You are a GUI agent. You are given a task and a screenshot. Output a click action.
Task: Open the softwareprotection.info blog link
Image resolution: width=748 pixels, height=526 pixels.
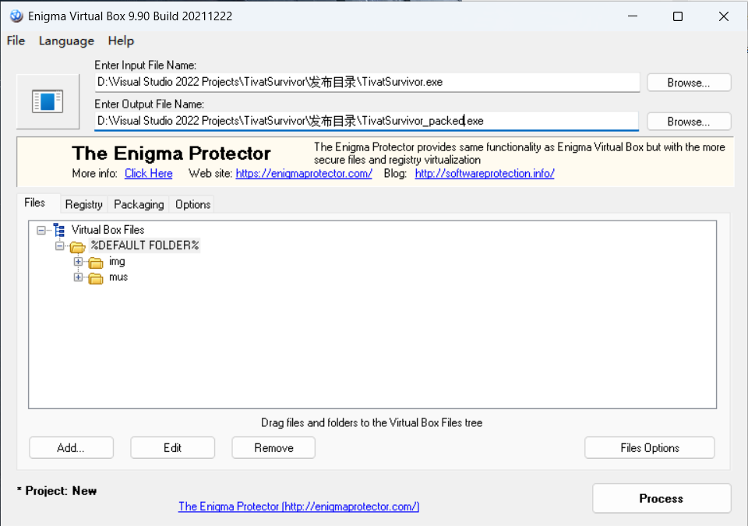click(x=485, y=173)
